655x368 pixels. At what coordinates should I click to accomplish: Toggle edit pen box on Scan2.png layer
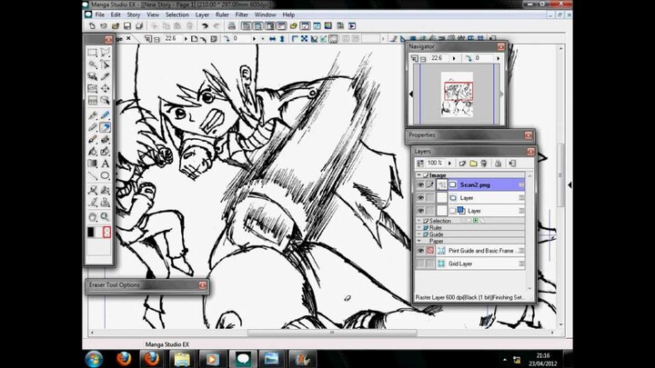tap(429, 184)
